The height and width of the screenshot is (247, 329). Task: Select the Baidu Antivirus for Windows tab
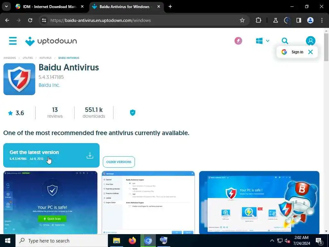[125, 7]
